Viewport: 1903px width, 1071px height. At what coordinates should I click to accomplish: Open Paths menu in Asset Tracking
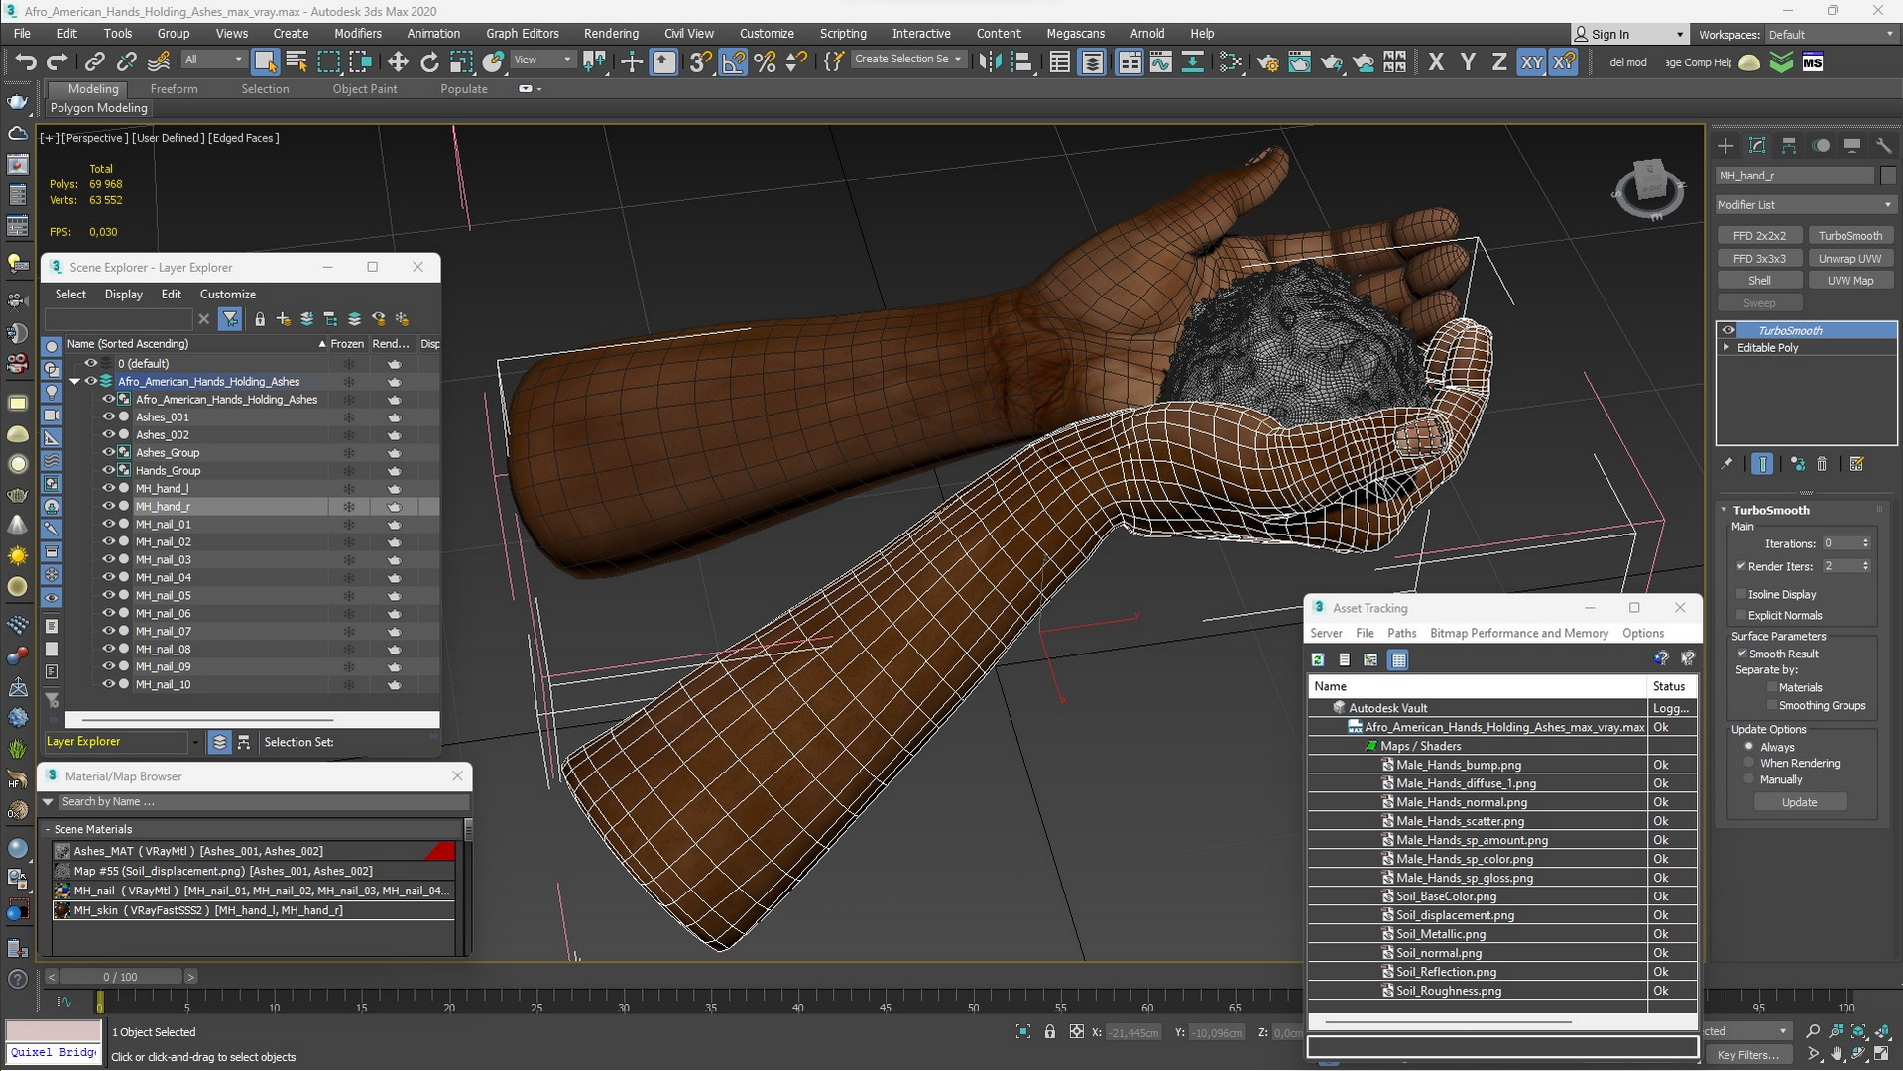(x=1401, y=633)
